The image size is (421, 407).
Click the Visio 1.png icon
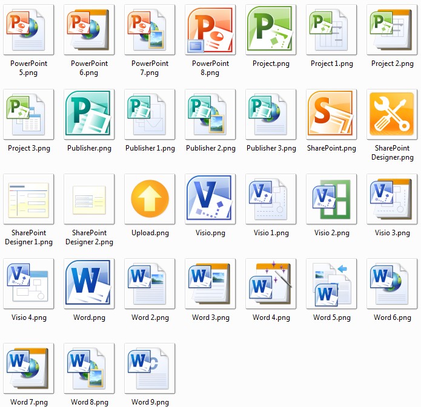(271, 199)
